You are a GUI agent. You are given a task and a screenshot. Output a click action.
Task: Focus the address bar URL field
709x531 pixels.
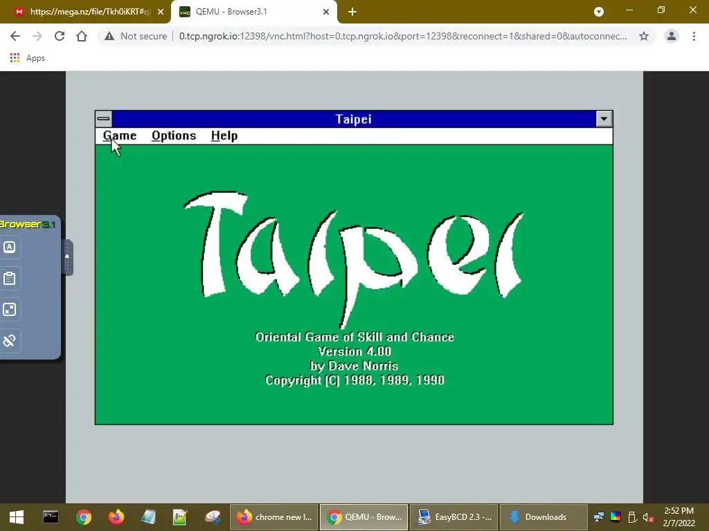point(402,36)
